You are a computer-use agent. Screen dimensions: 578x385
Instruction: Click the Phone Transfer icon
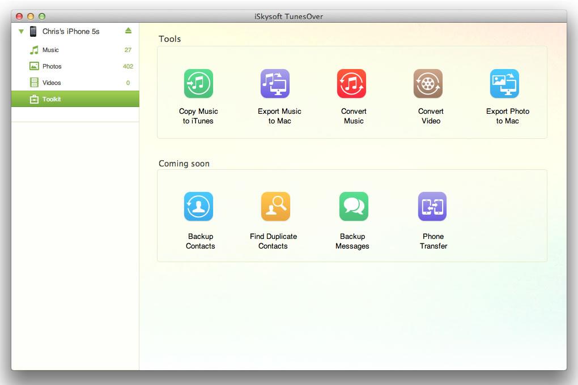[x=432, y=207]
